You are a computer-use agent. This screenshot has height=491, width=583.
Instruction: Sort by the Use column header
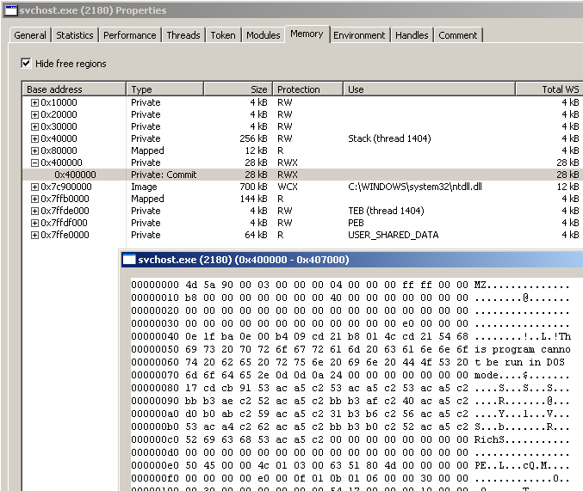pos(429,89)
